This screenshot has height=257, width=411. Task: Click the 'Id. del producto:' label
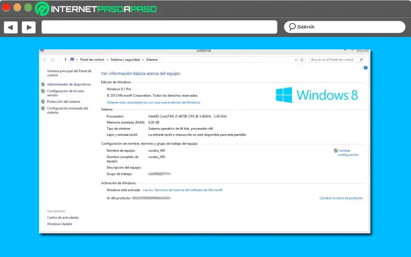tap(119, 198)
